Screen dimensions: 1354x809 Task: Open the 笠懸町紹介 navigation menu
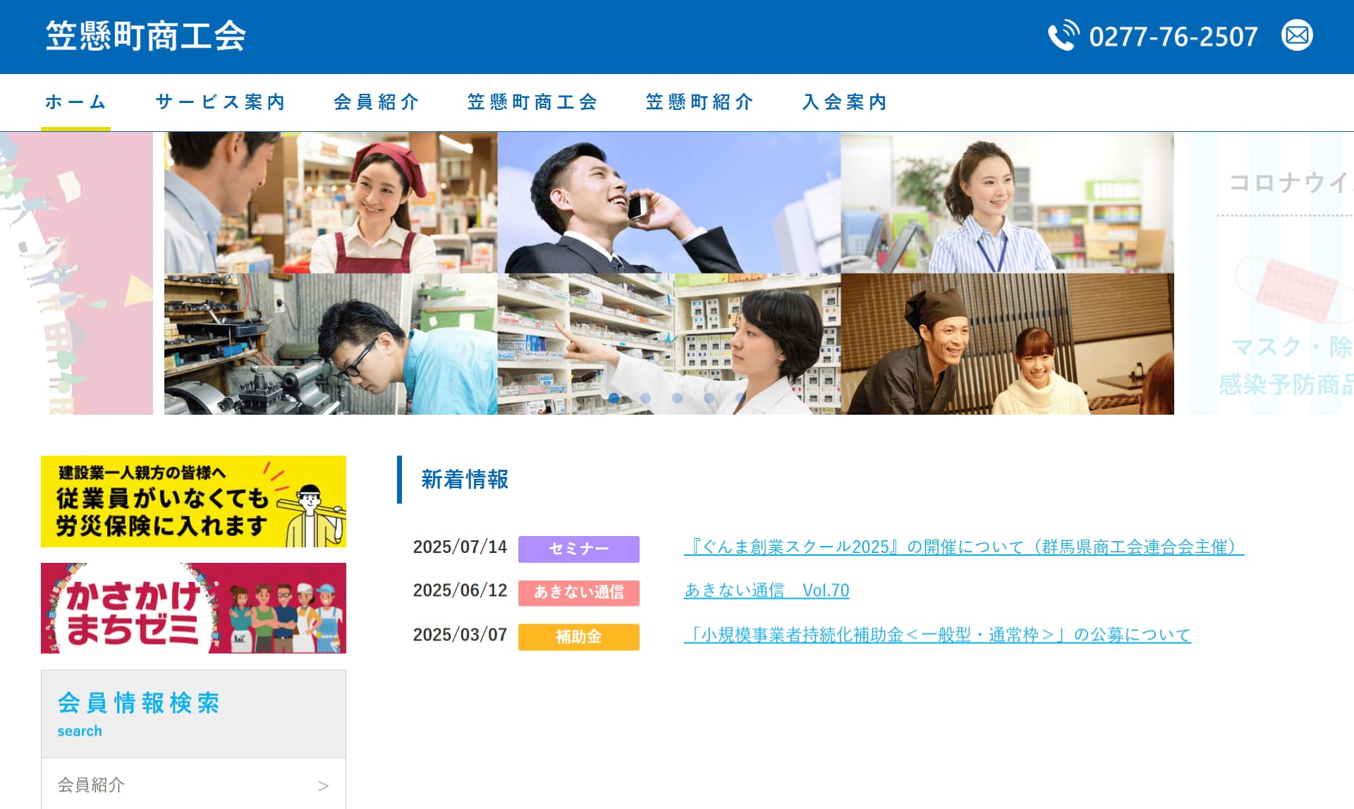[x=699, y=102]
